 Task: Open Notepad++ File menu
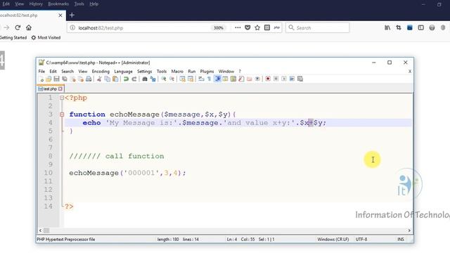point(41,72)
